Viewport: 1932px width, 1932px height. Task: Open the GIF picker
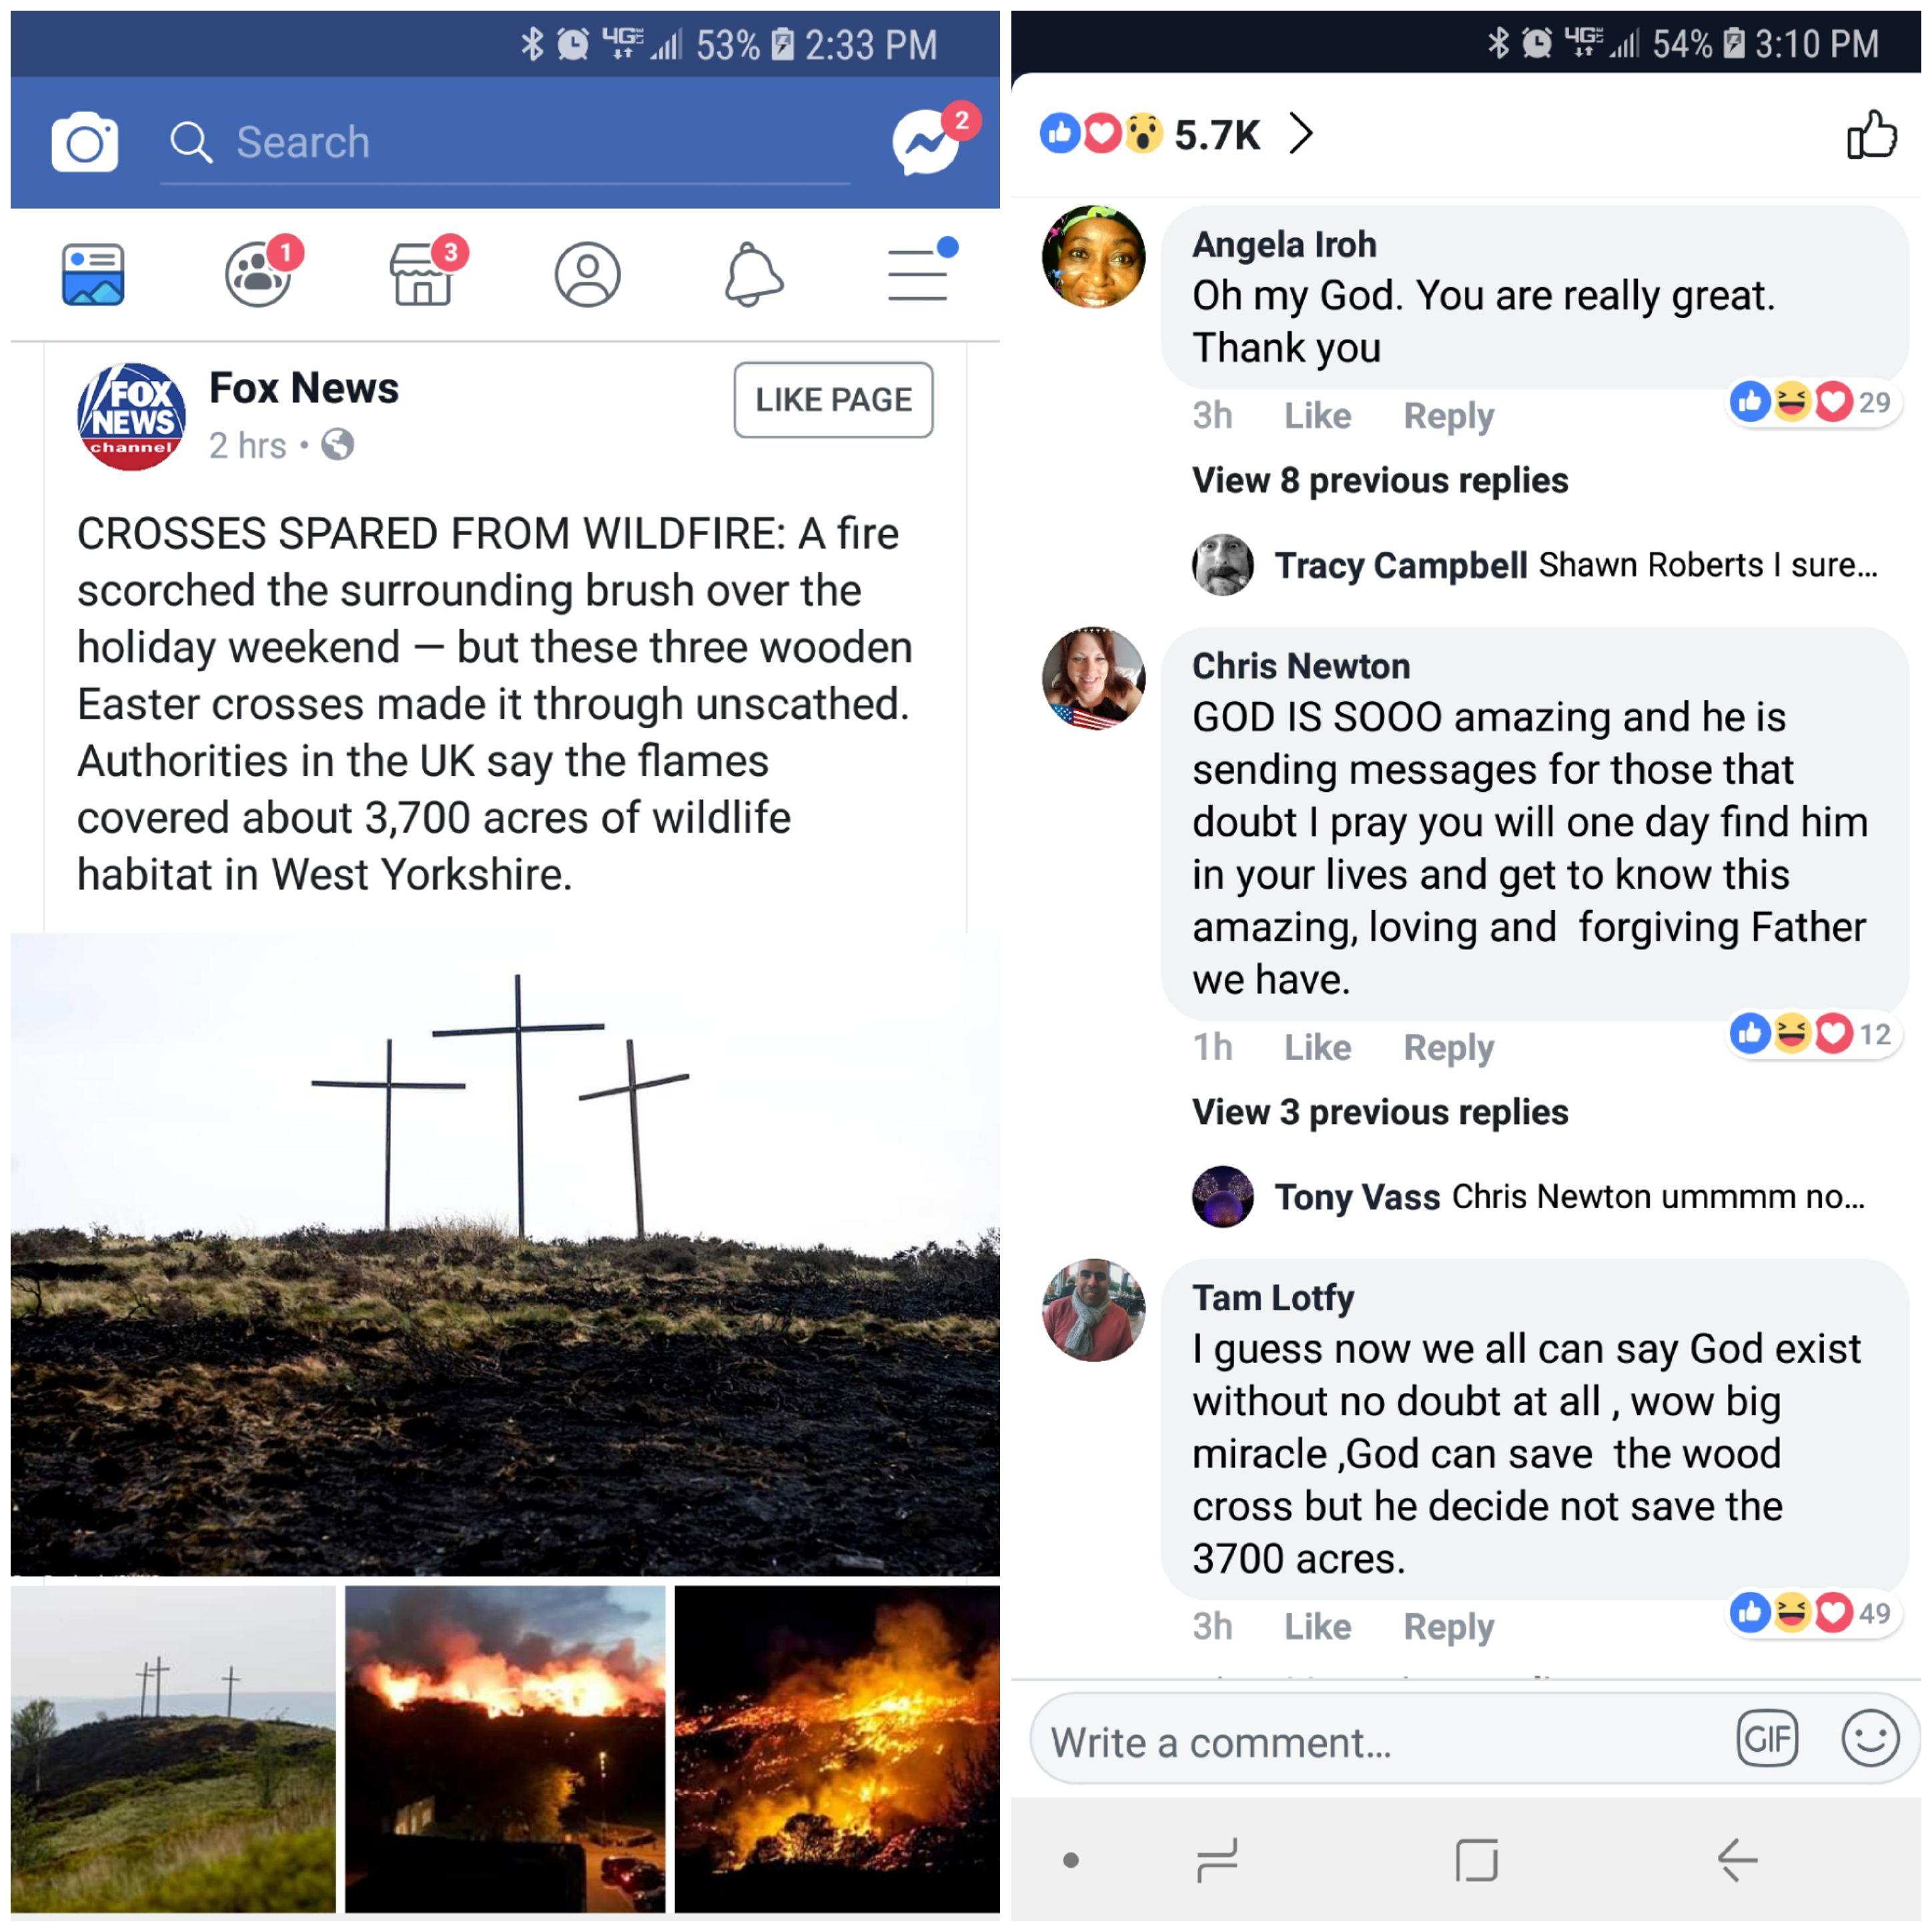pyautogui.click(x=1767, y=1740)
